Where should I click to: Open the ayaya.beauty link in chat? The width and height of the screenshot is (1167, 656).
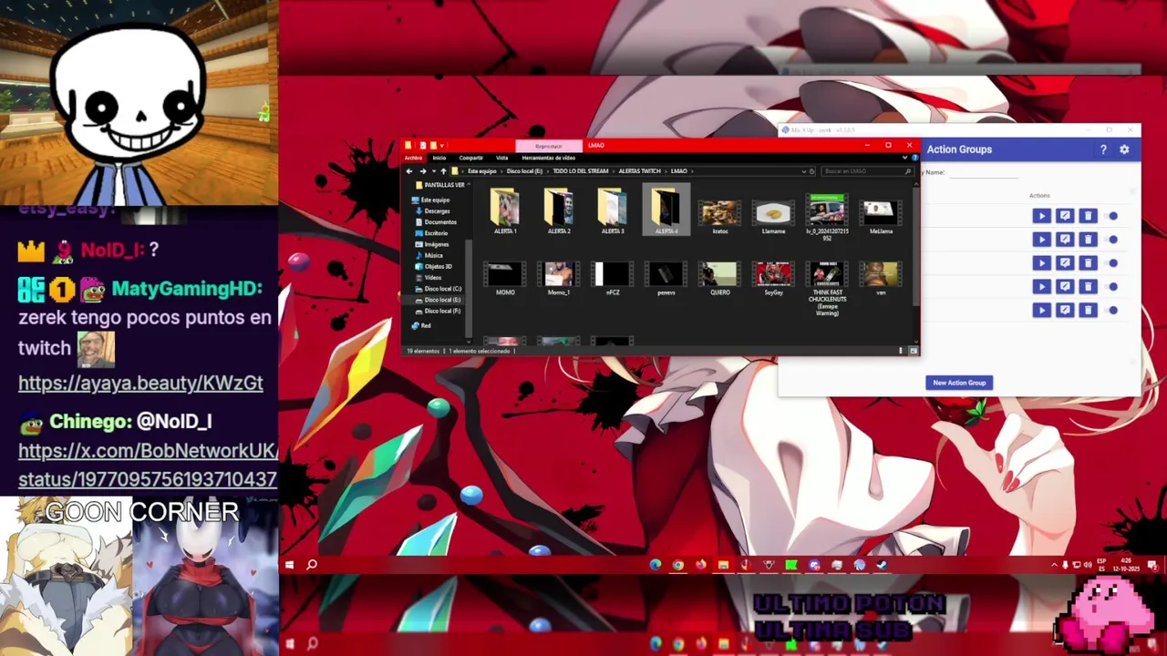tap(140, 384)
